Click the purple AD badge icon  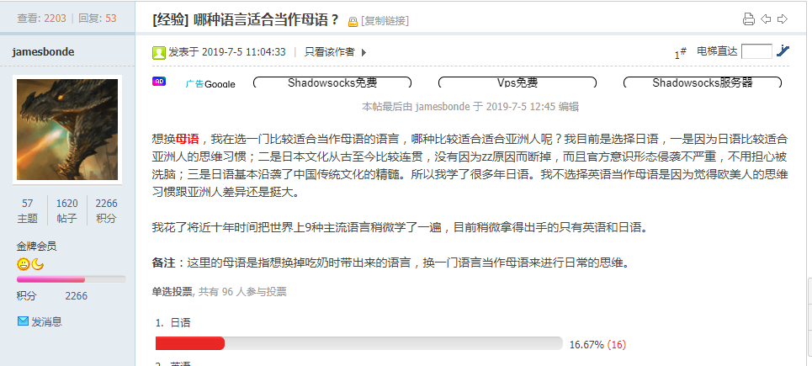coord(159,82)
